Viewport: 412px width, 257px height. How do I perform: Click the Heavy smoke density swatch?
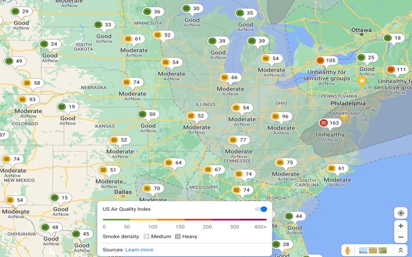178,236
